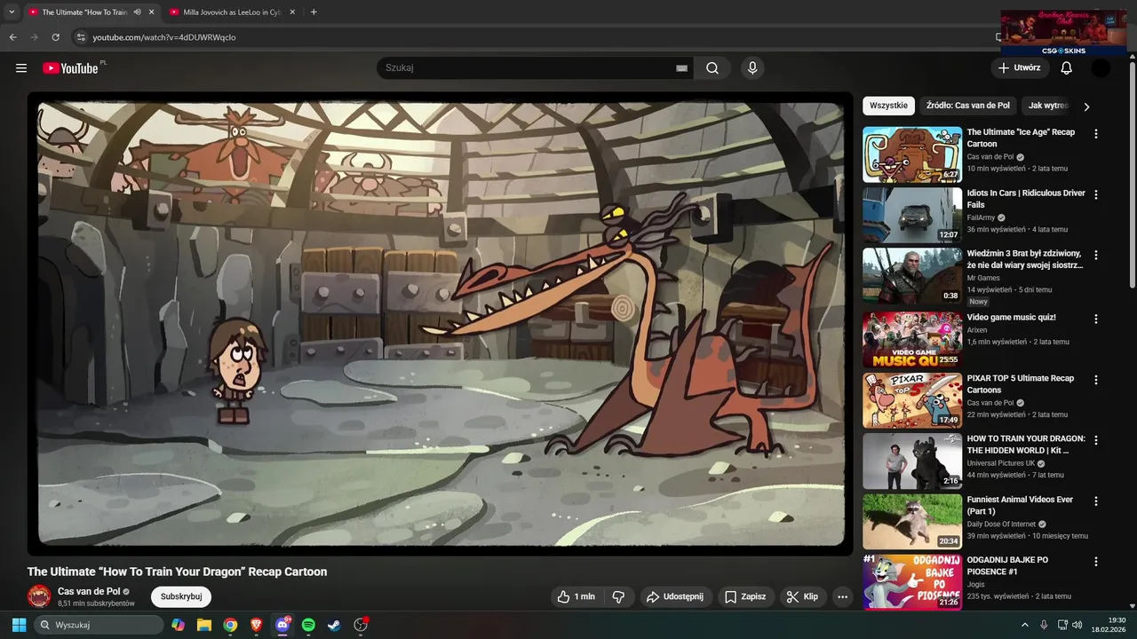Subscribe via Subskrybuj button
Viewport: 1137px width, 639px height.
coord(181,596)
